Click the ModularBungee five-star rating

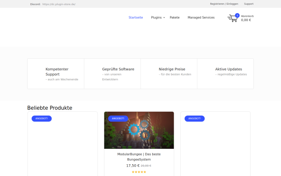[139, 172]
